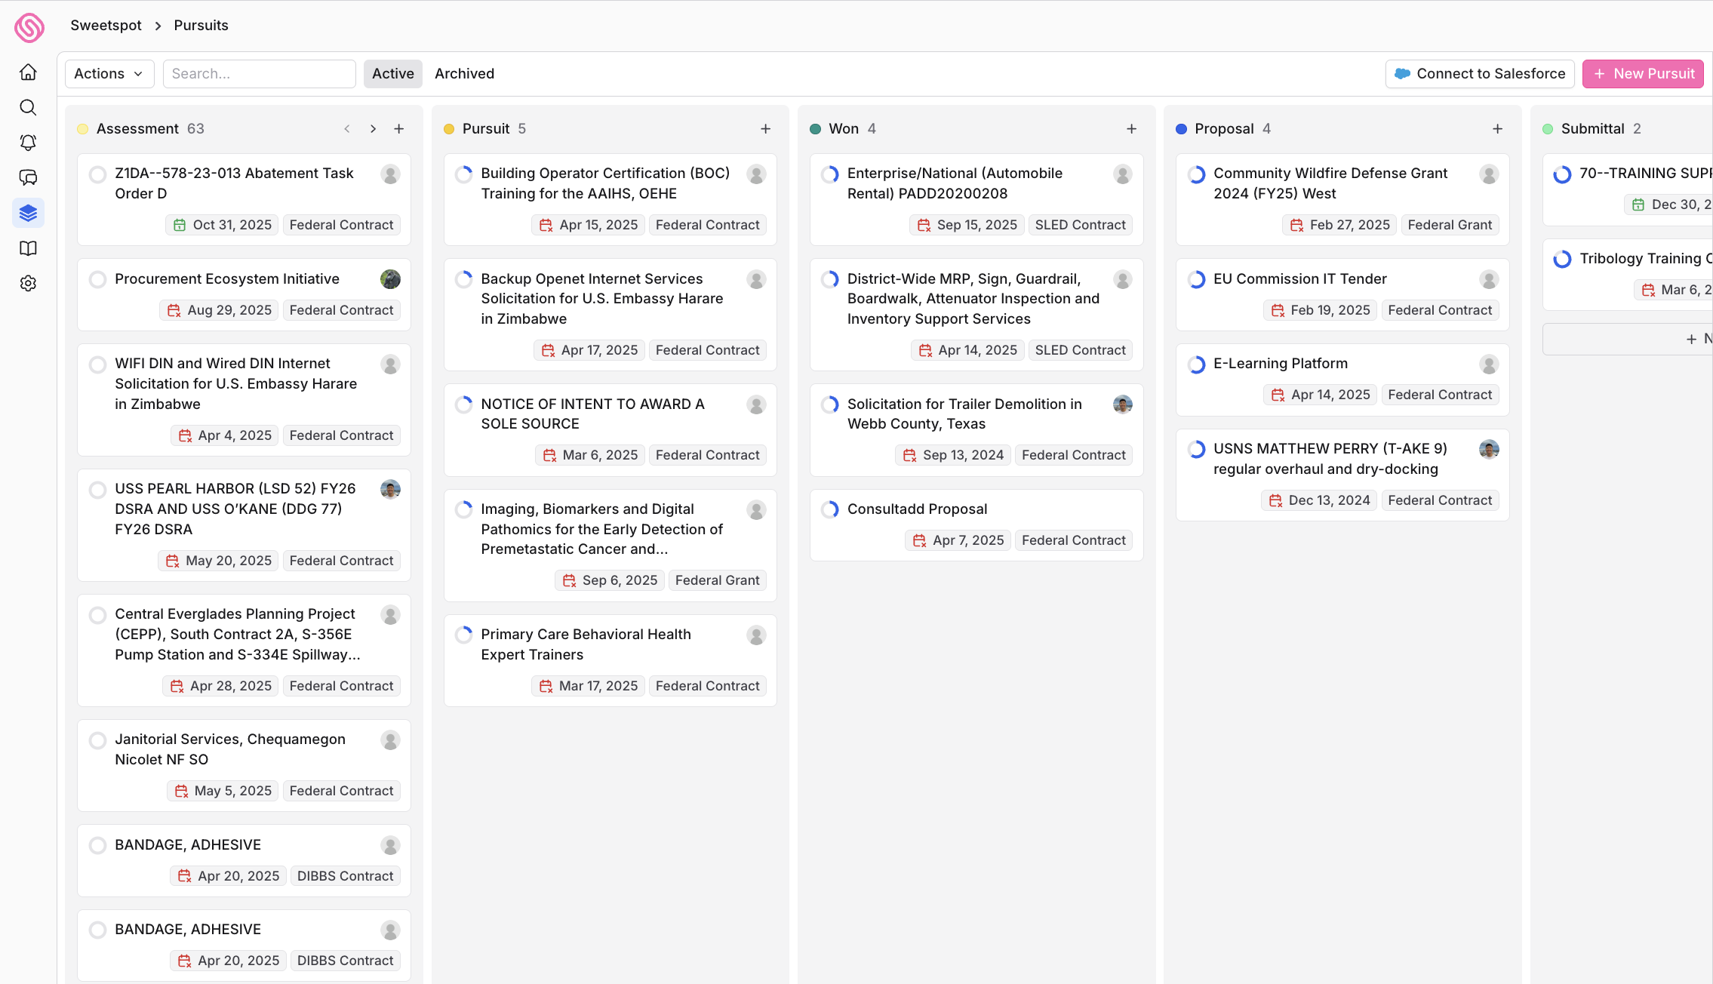Open the settings gear in sidebar

click(x=28, y=284)
